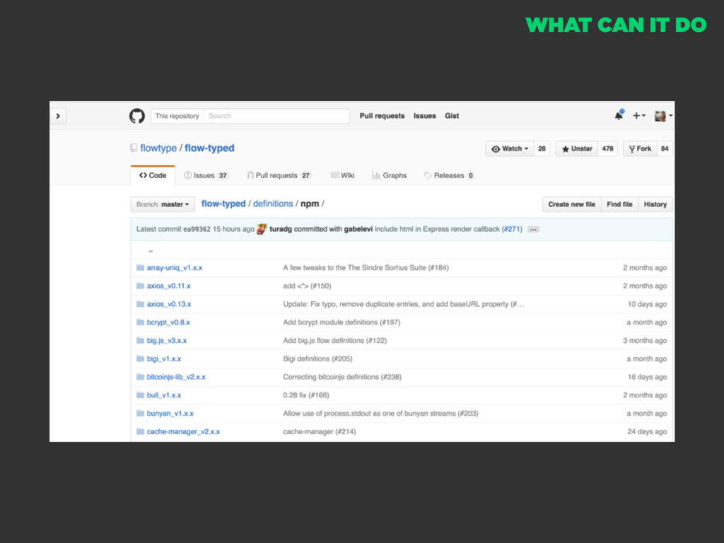Screen dimensions: 724x543
Task: Open bitcoinjs-lib_v2.x.x folder
Action: 176,377
